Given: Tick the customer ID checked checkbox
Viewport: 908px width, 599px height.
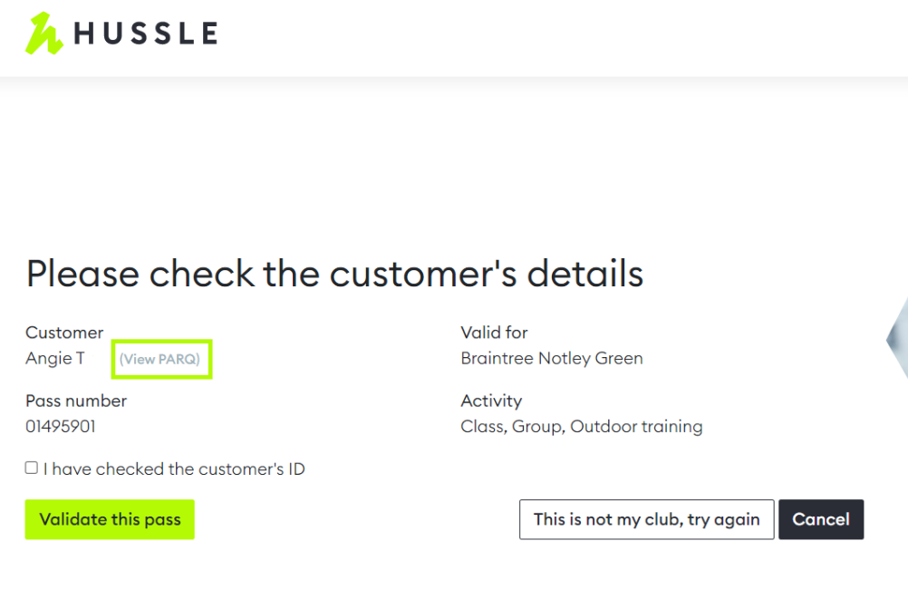Looking at the screenshot, I should [x=32, y=468].
